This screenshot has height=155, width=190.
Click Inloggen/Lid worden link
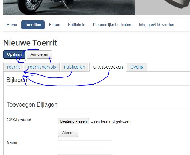156,25
